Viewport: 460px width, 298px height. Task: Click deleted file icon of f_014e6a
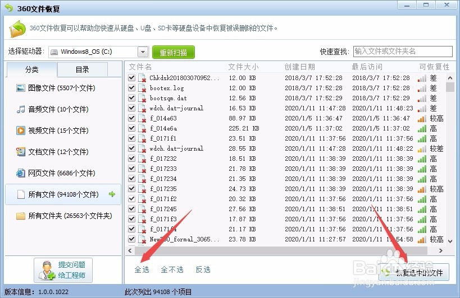142,128
